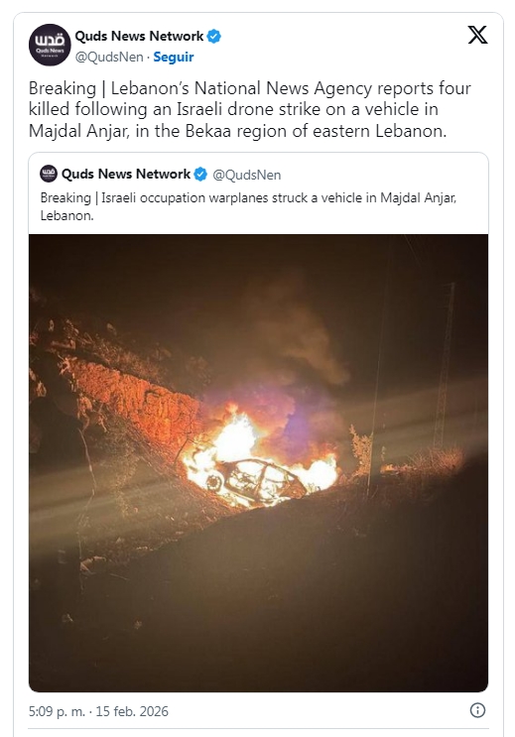This screenshot has height=737, width=515.
Task: Follow the account via the Seguir link
Action: (x=174, y=57)
